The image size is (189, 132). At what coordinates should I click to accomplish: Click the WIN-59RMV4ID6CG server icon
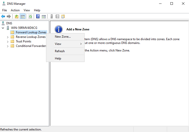pos(8,28)
